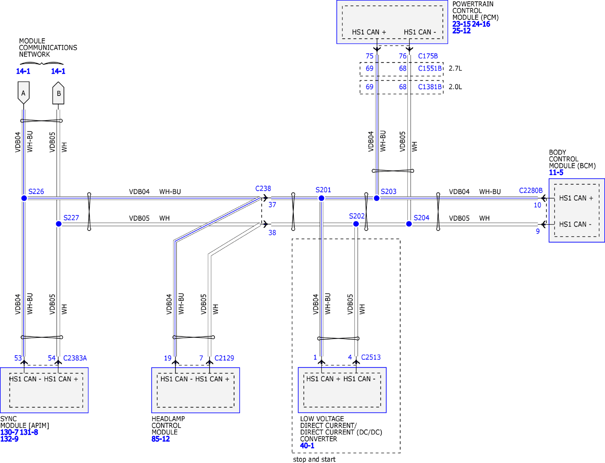
Task: Open connector label C2383A
Action: (x=75, y=358)
